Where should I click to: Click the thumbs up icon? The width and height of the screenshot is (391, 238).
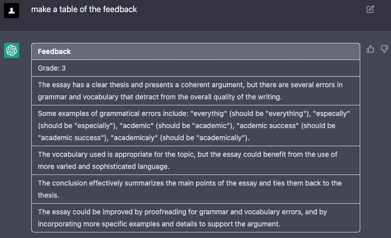click(371, 49)
